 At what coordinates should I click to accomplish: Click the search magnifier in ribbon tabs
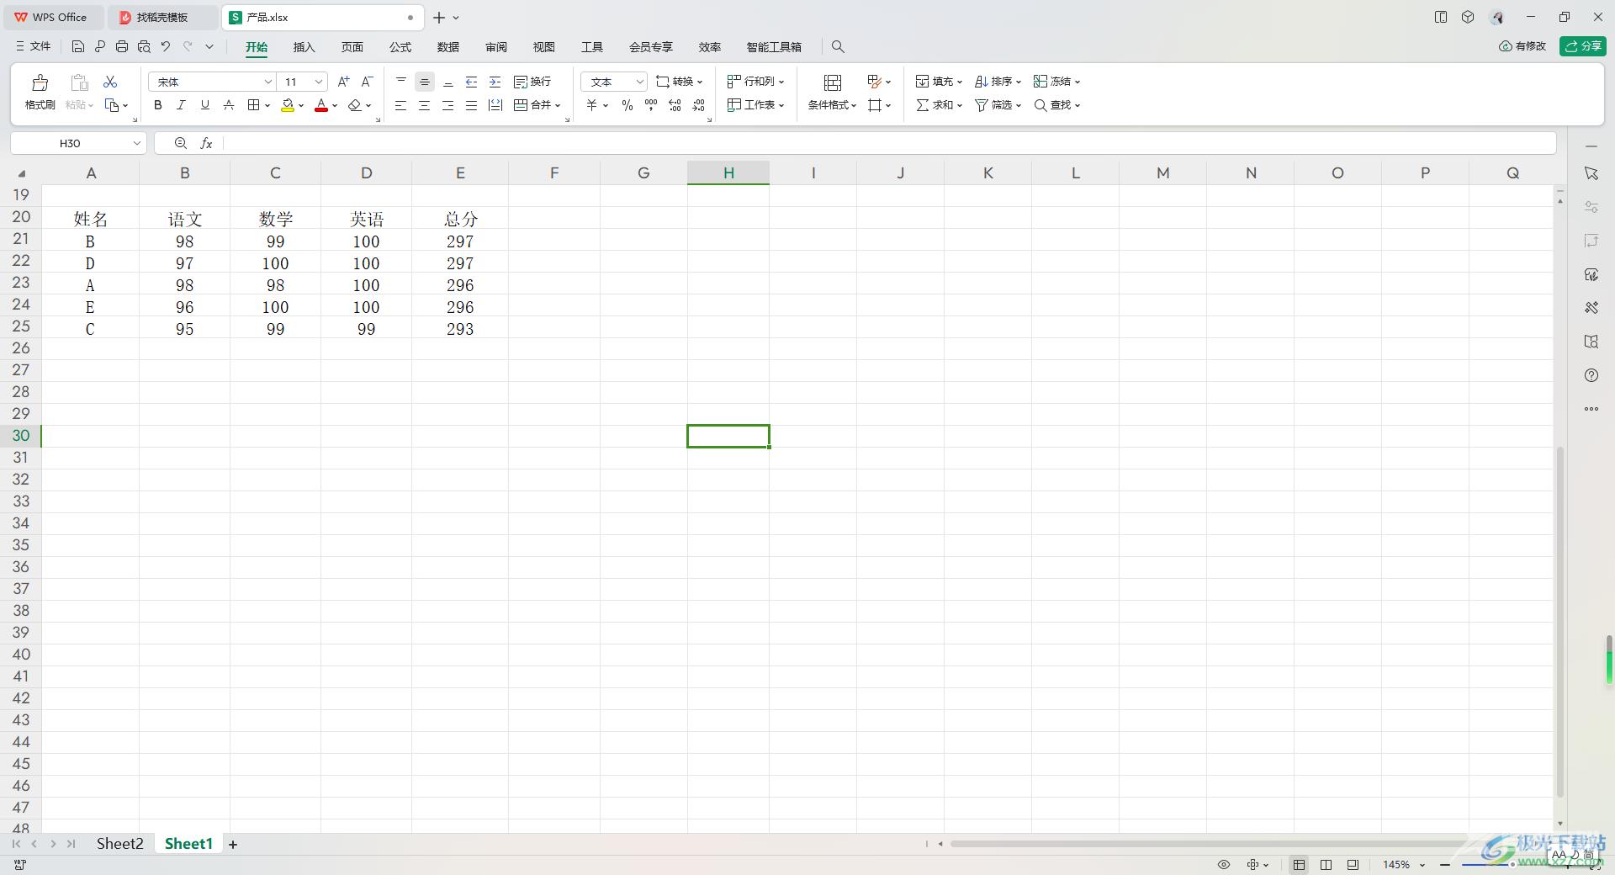point(838,47)
